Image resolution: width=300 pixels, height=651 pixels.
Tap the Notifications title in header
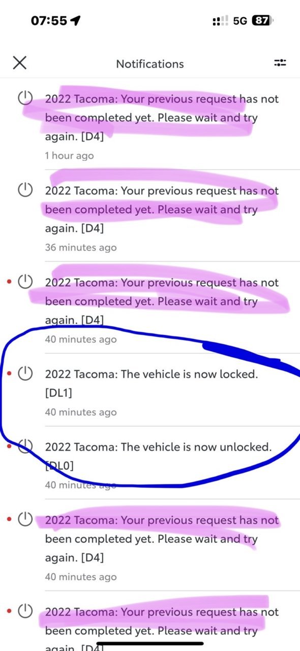tap(150, 64)
